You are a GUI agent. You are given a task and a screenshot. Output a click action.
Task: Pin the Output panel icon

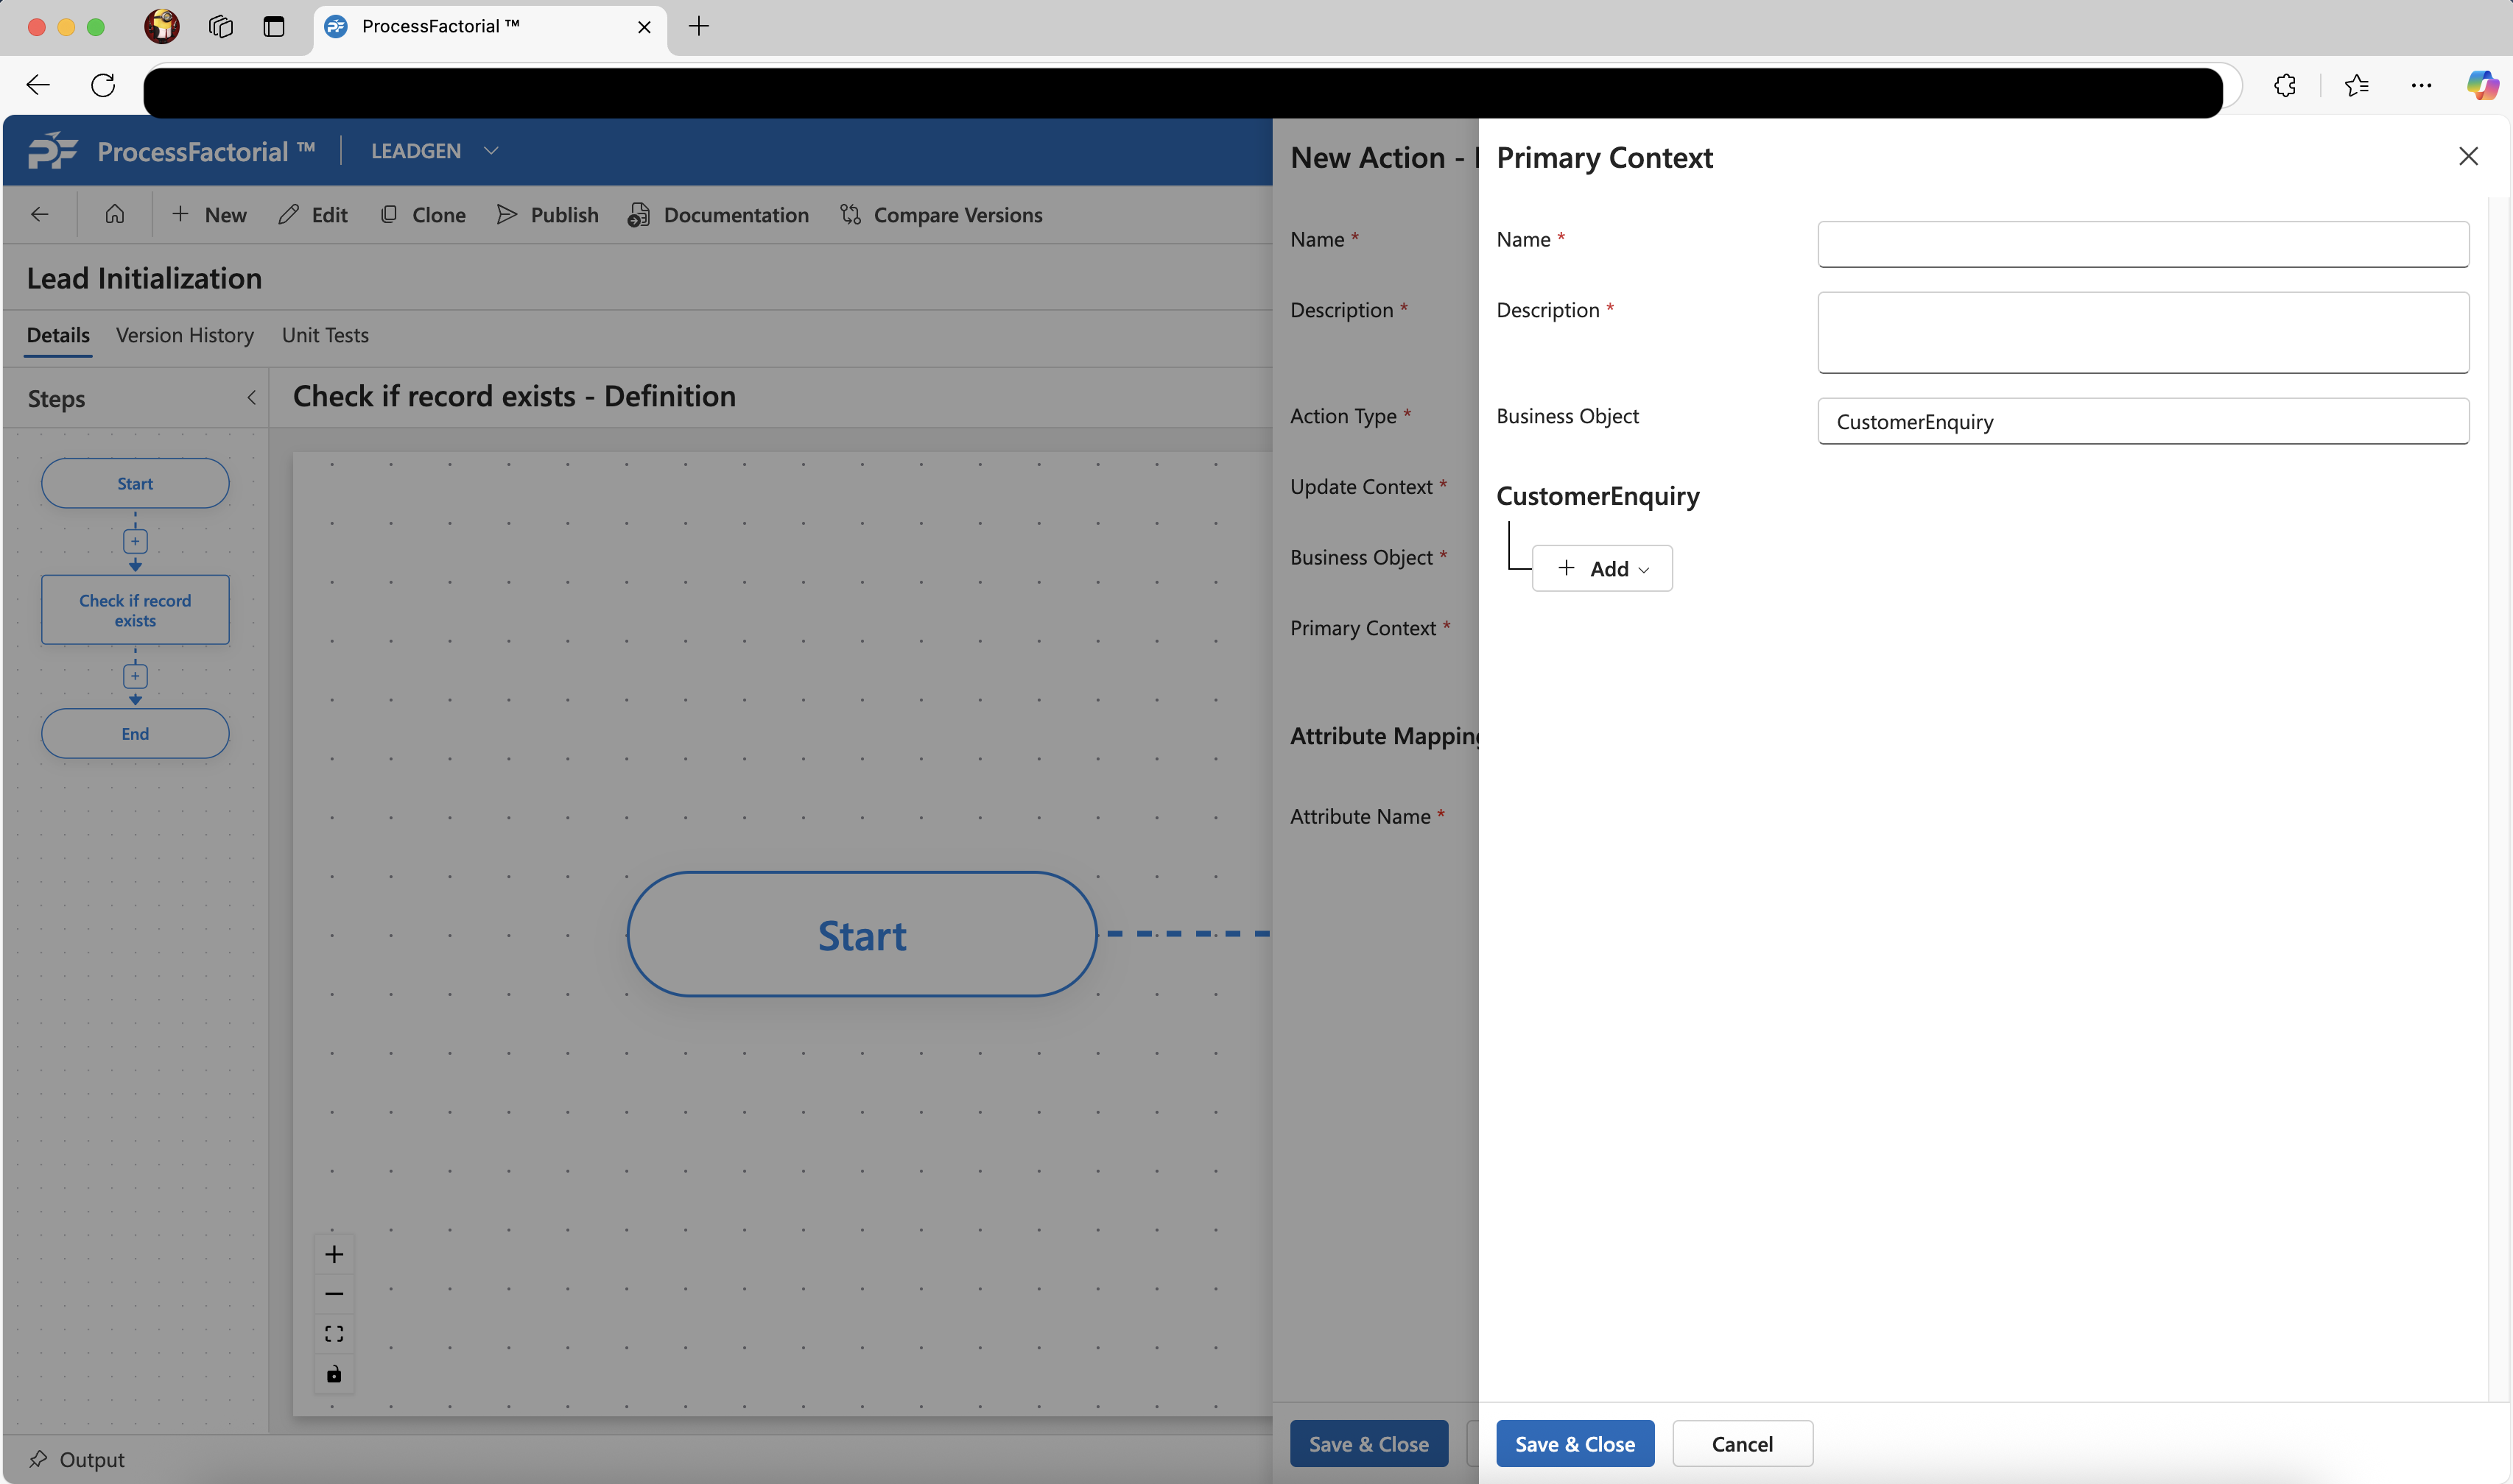pyautogui.click(x=38, y=1459)
